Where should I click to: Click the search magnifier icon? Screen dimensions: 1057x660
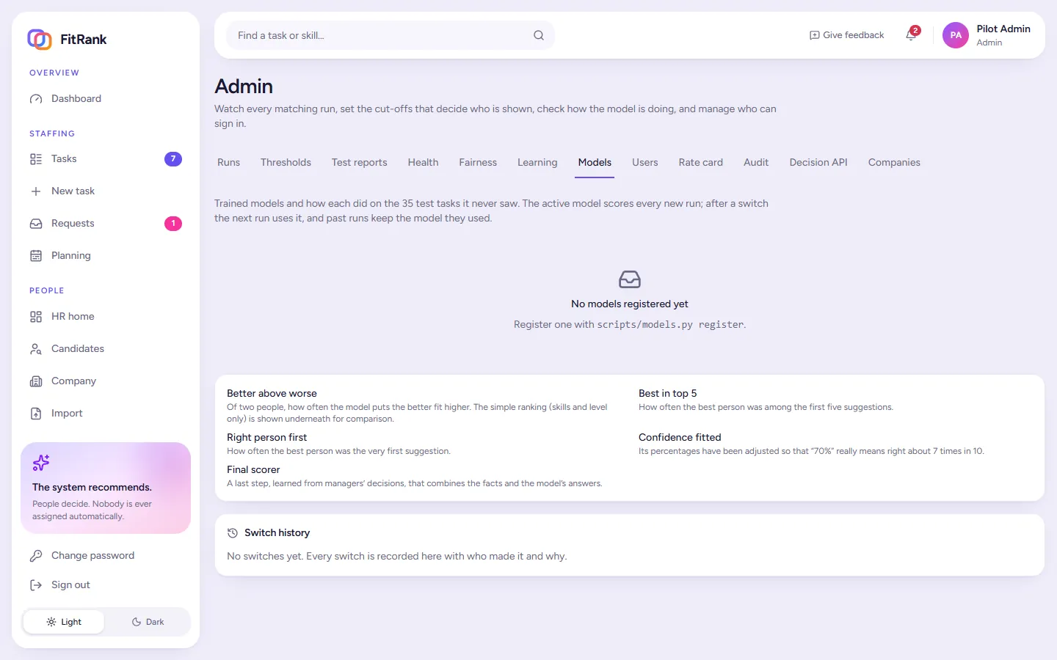[539, 35]
